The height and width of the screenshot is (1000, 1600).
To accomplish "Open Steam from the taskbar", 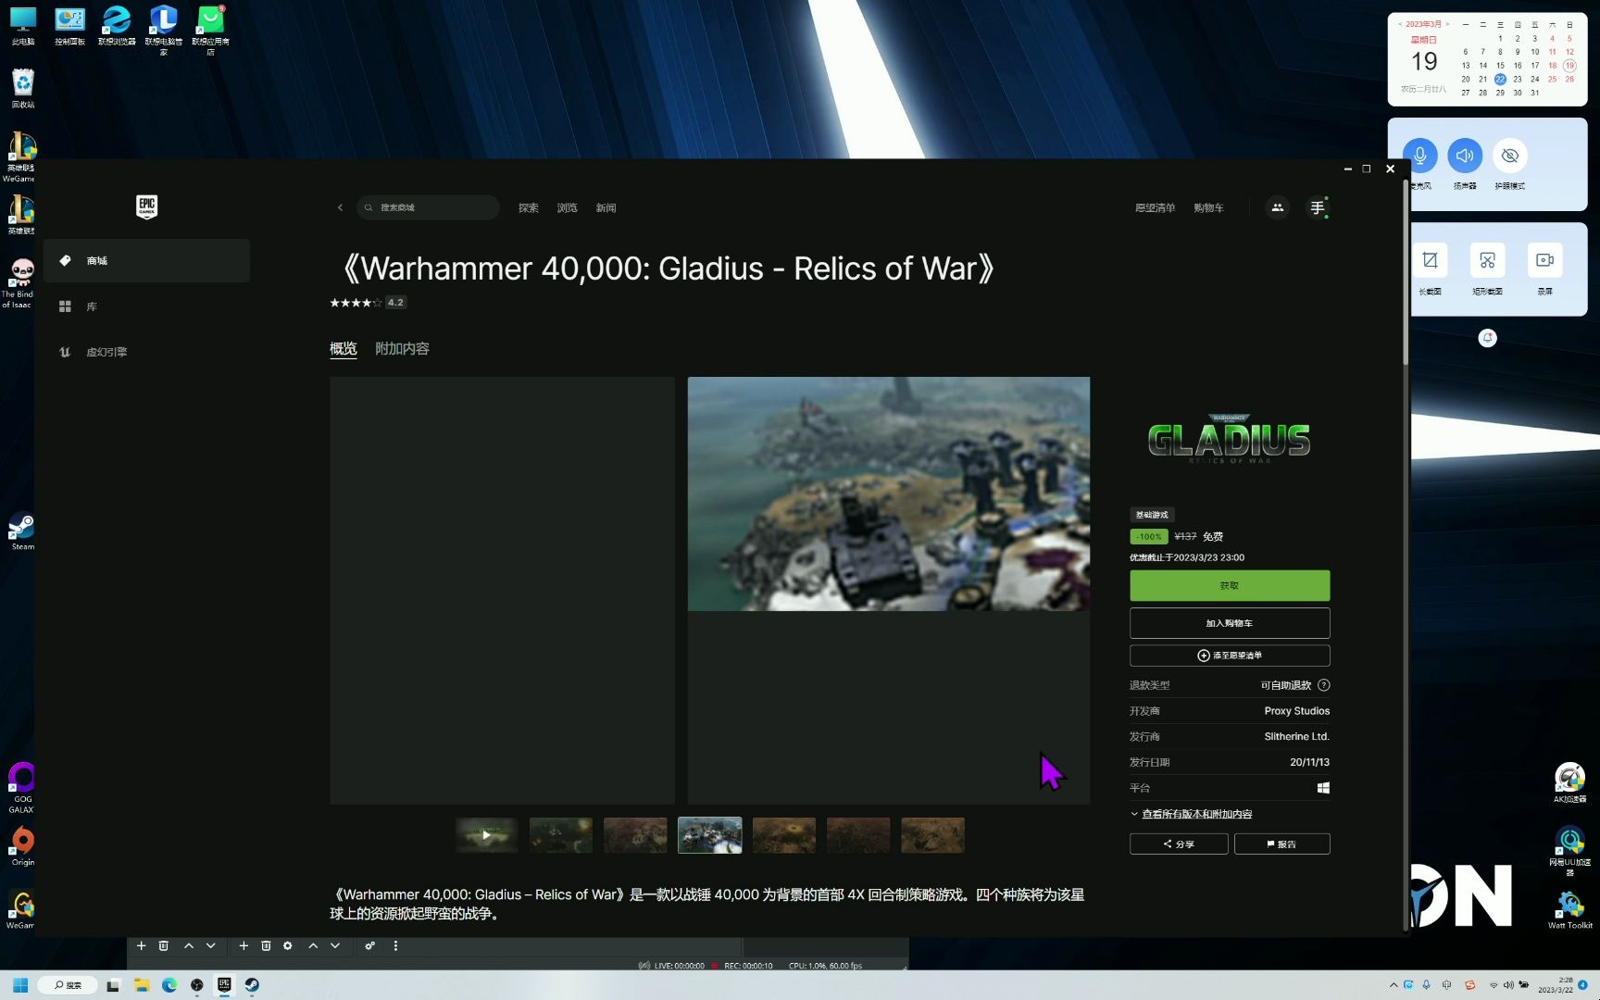I will (252, 985).
